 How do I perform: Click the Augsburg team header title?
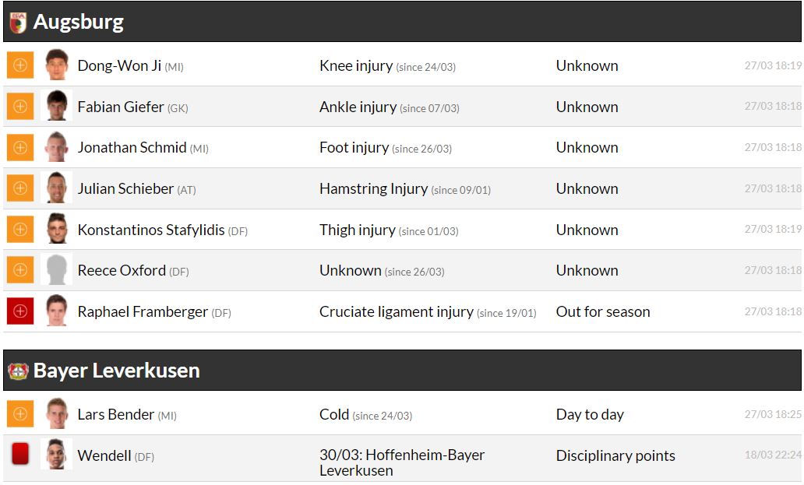[x=78, y=22]
